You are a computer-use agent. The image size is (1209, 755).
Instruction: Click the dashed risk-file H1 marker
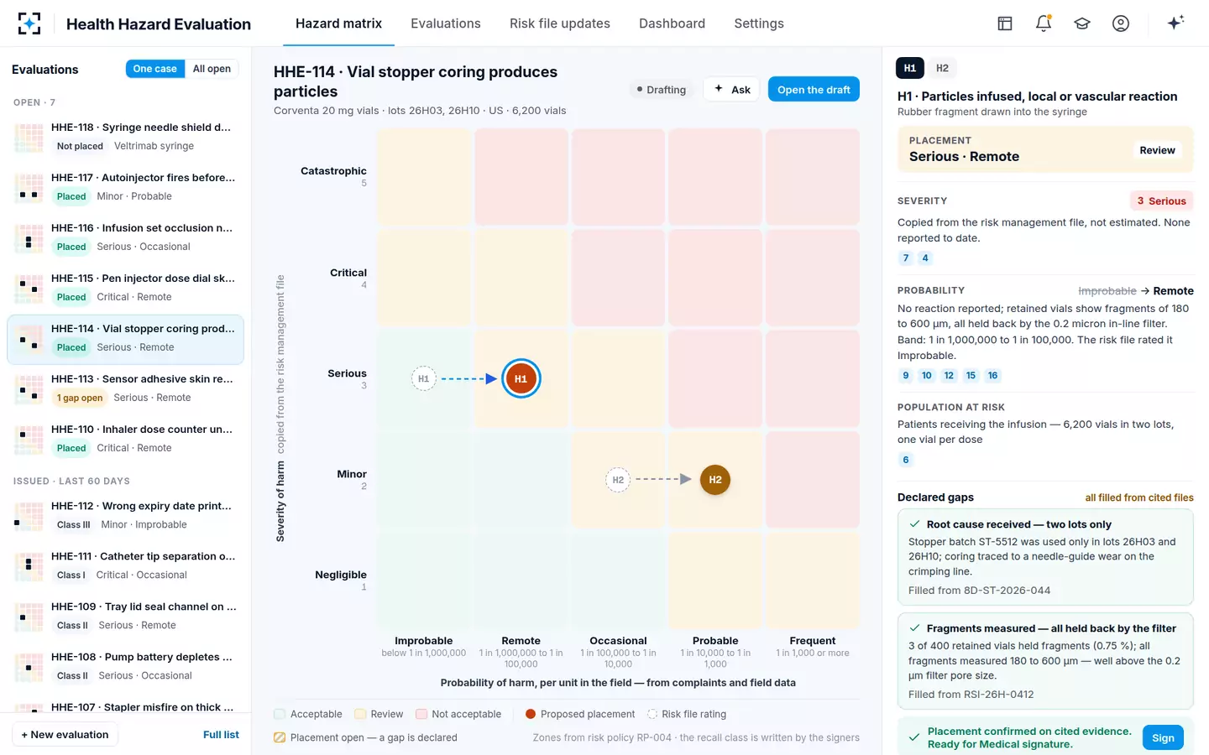[x=424, y=379]
